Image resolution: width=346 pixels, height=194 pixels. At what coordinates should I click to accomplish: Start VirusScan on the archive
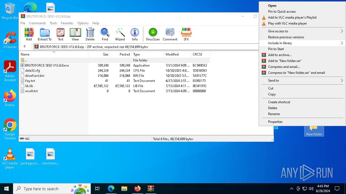[153, 34]
